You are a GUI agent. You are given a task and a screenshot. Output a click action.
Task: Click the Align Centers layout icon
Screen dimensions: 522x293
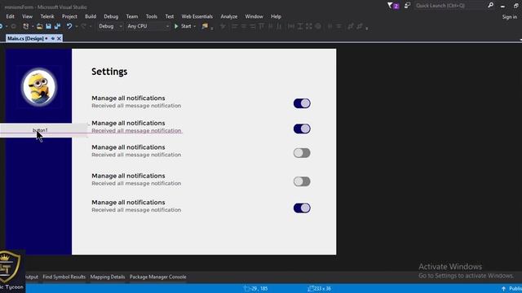[244, 26]
